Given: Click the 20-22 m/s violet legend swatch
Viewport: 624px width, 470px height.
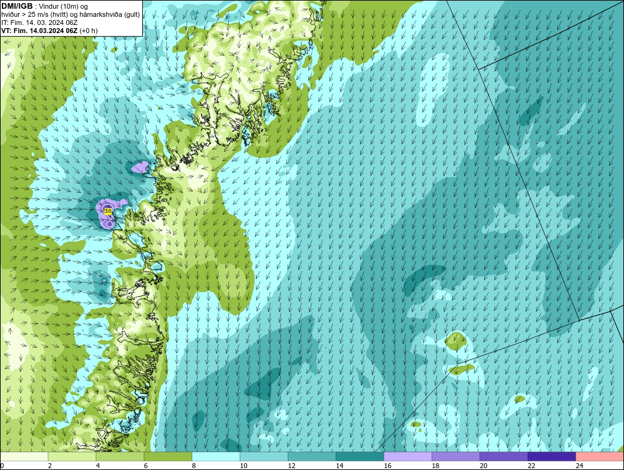Looking at the screenshot, I should point(504,456).
